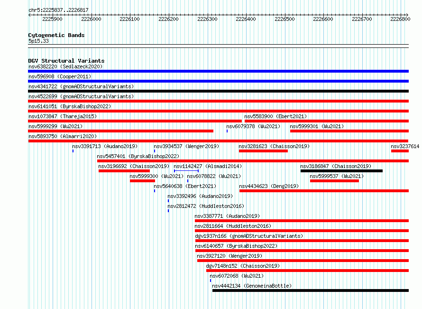Select the red bar under nsv5999300 (Wu2021)
The image size is (422, 309).
[142, 181]
